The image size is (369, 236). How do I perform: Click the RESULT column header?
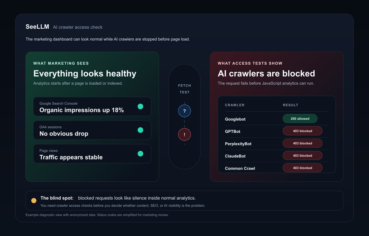[291, 105]
